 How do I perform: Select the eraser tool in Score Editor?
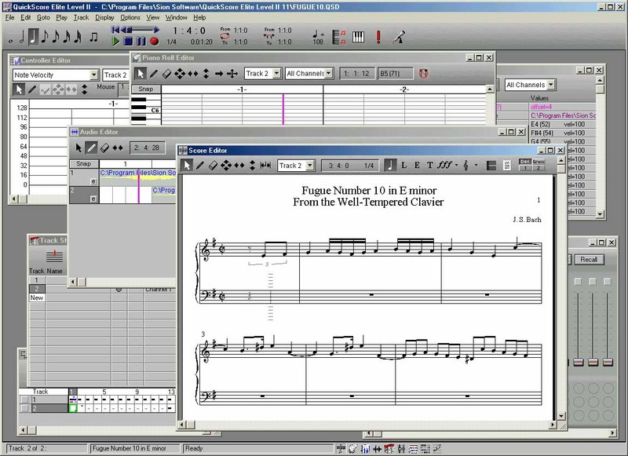click(214, 166)
